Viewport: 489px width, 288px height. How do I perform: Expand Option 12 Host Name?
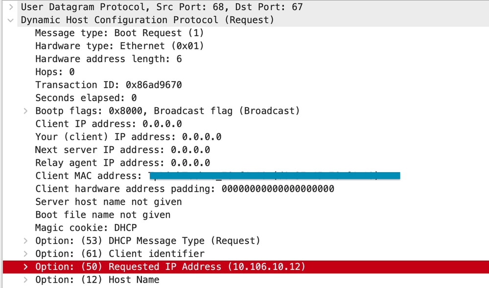click(25, 280)
